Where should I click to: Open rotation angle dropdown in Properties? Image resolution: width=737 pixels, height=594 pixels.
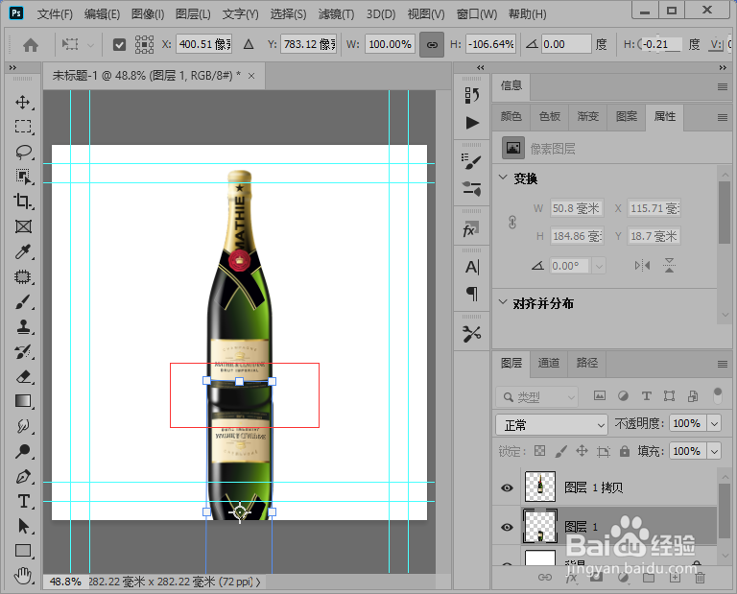pyautogui.click(x=599, y=266)
